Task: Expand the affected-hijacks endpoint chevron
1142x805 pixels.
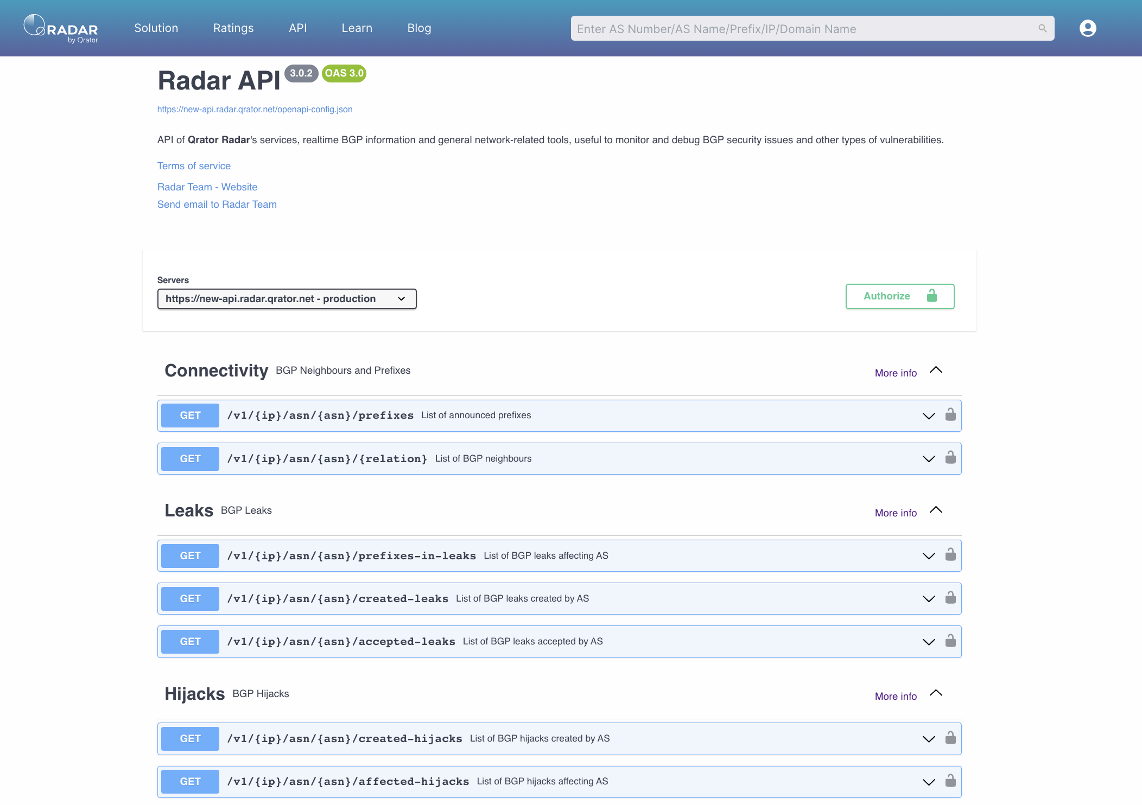Action: [x=929, y=782]
